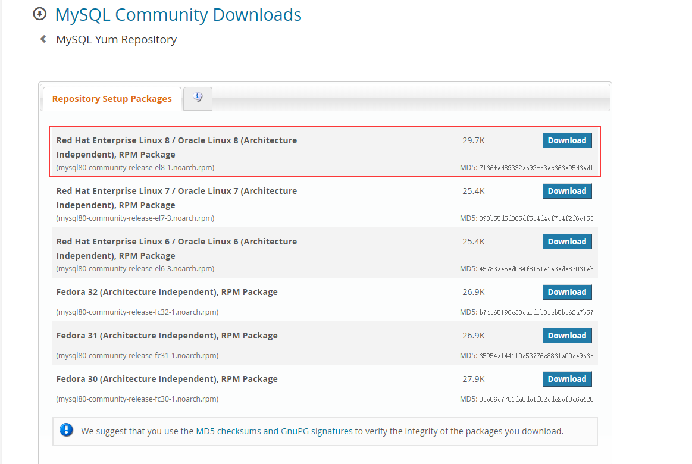The height and width of the screenshot is (464, 692).
Task: Open the MD5 checksums and GnuPG signatures link
Action: coord(274,431)
